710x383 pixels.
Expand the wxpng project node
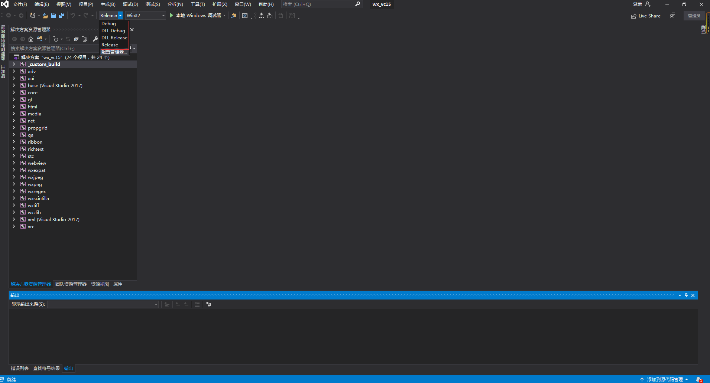click(x=14, y=184)
